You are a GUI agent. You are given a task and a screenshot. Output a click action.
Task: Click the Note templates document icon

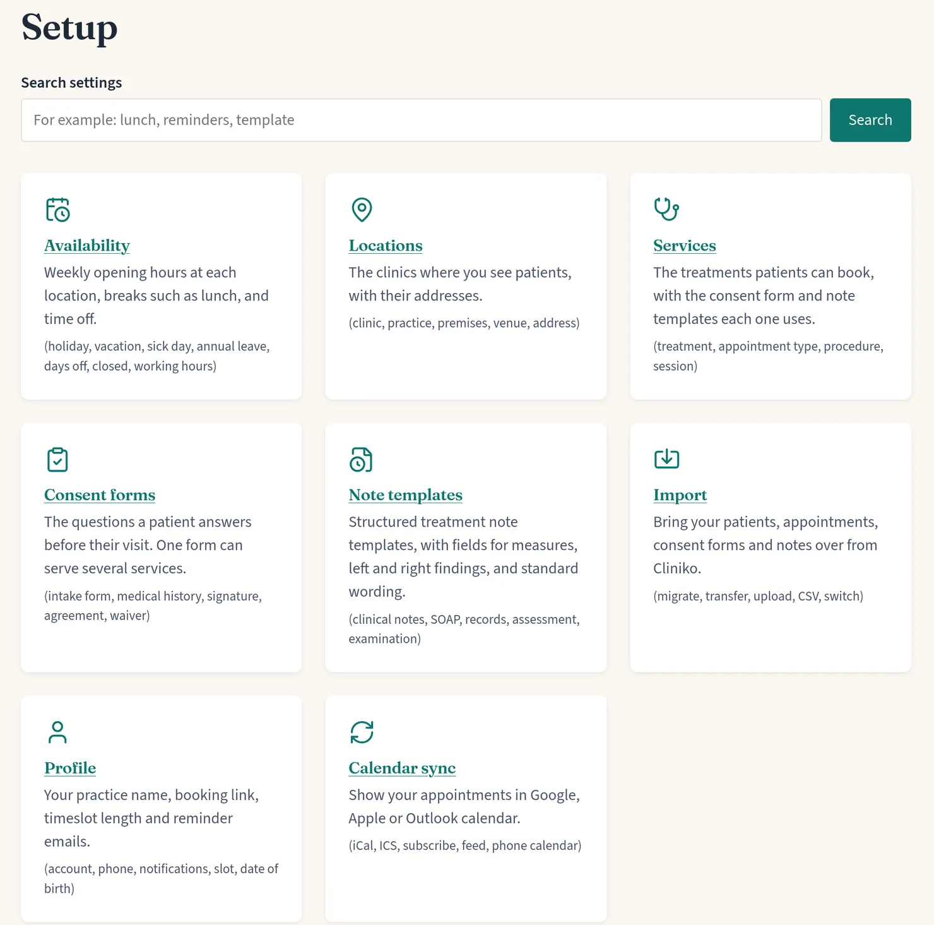coord(361,460)
